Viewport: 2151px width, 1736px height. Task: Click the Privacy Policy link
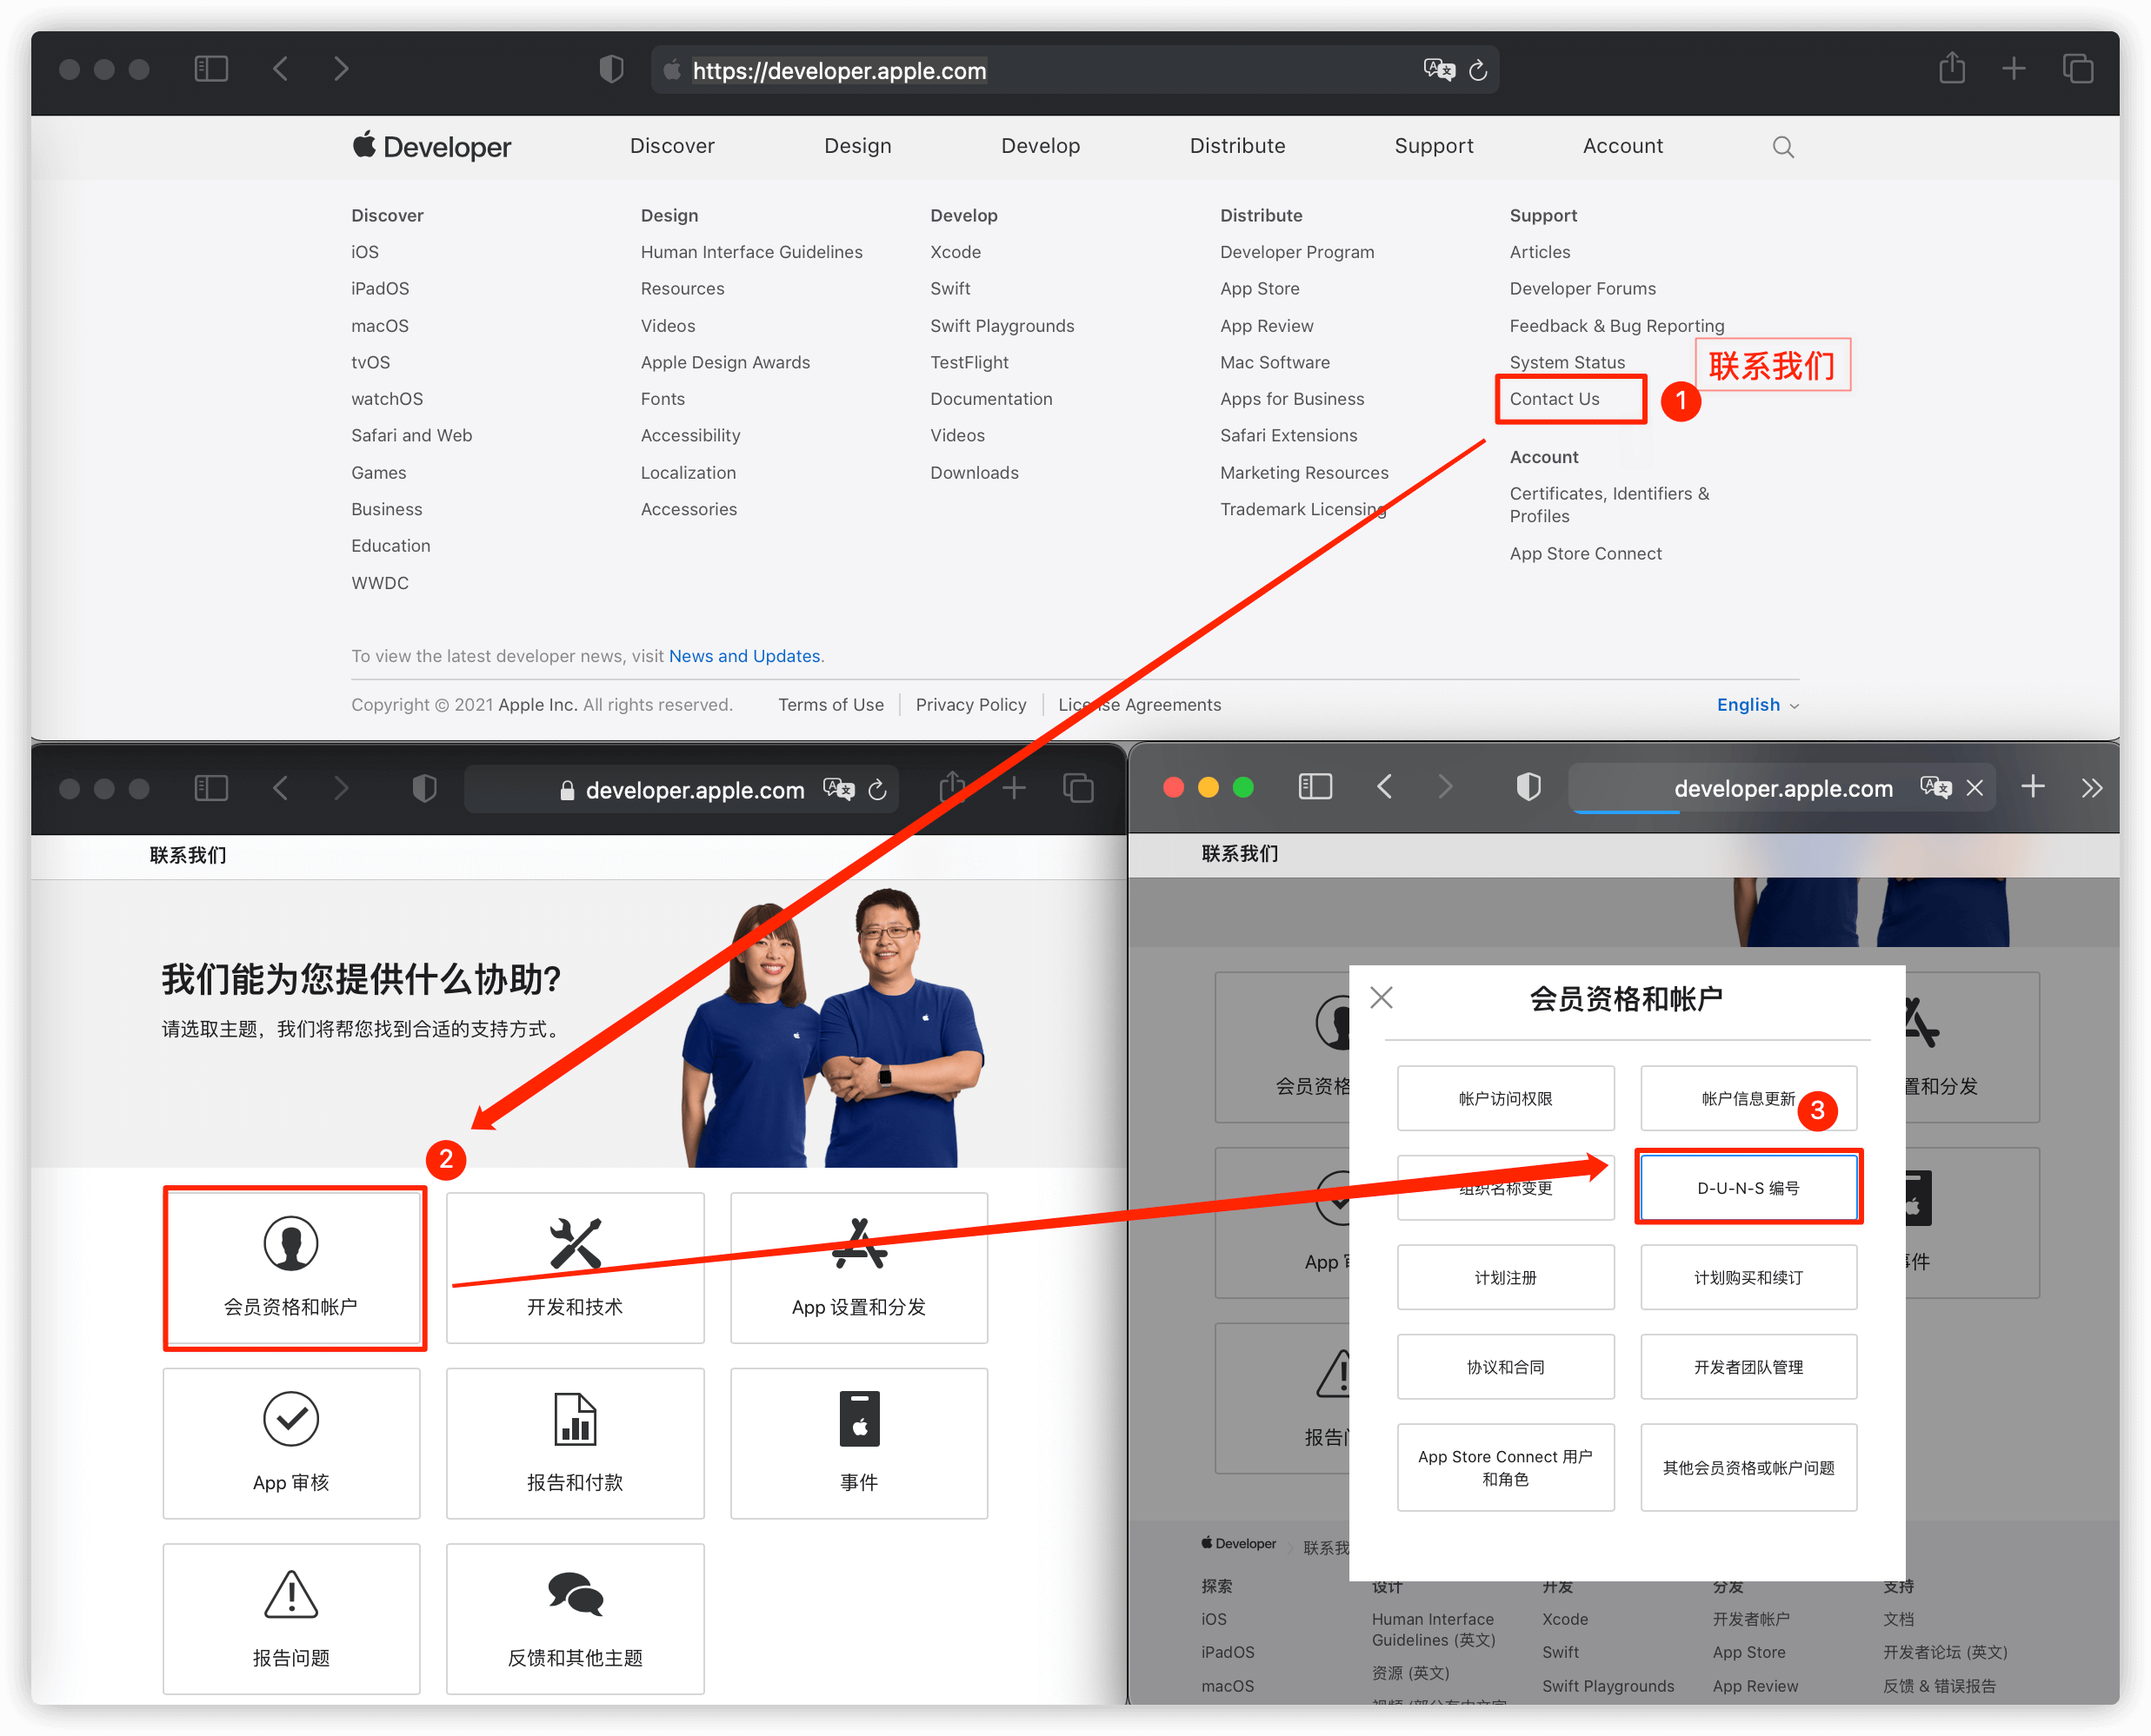click(x=970, y=705)
